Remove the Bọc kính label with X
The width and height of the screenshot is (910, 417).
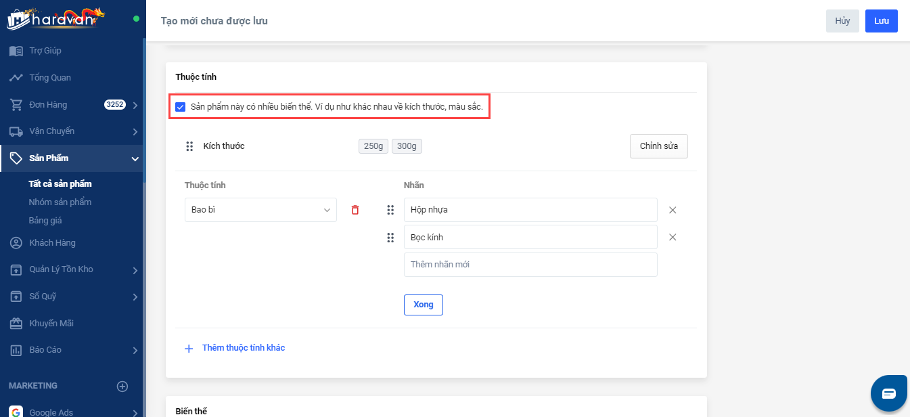pos(673,238)
